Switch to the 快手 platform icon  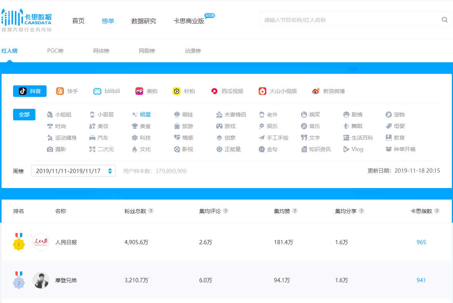point(68,91)
